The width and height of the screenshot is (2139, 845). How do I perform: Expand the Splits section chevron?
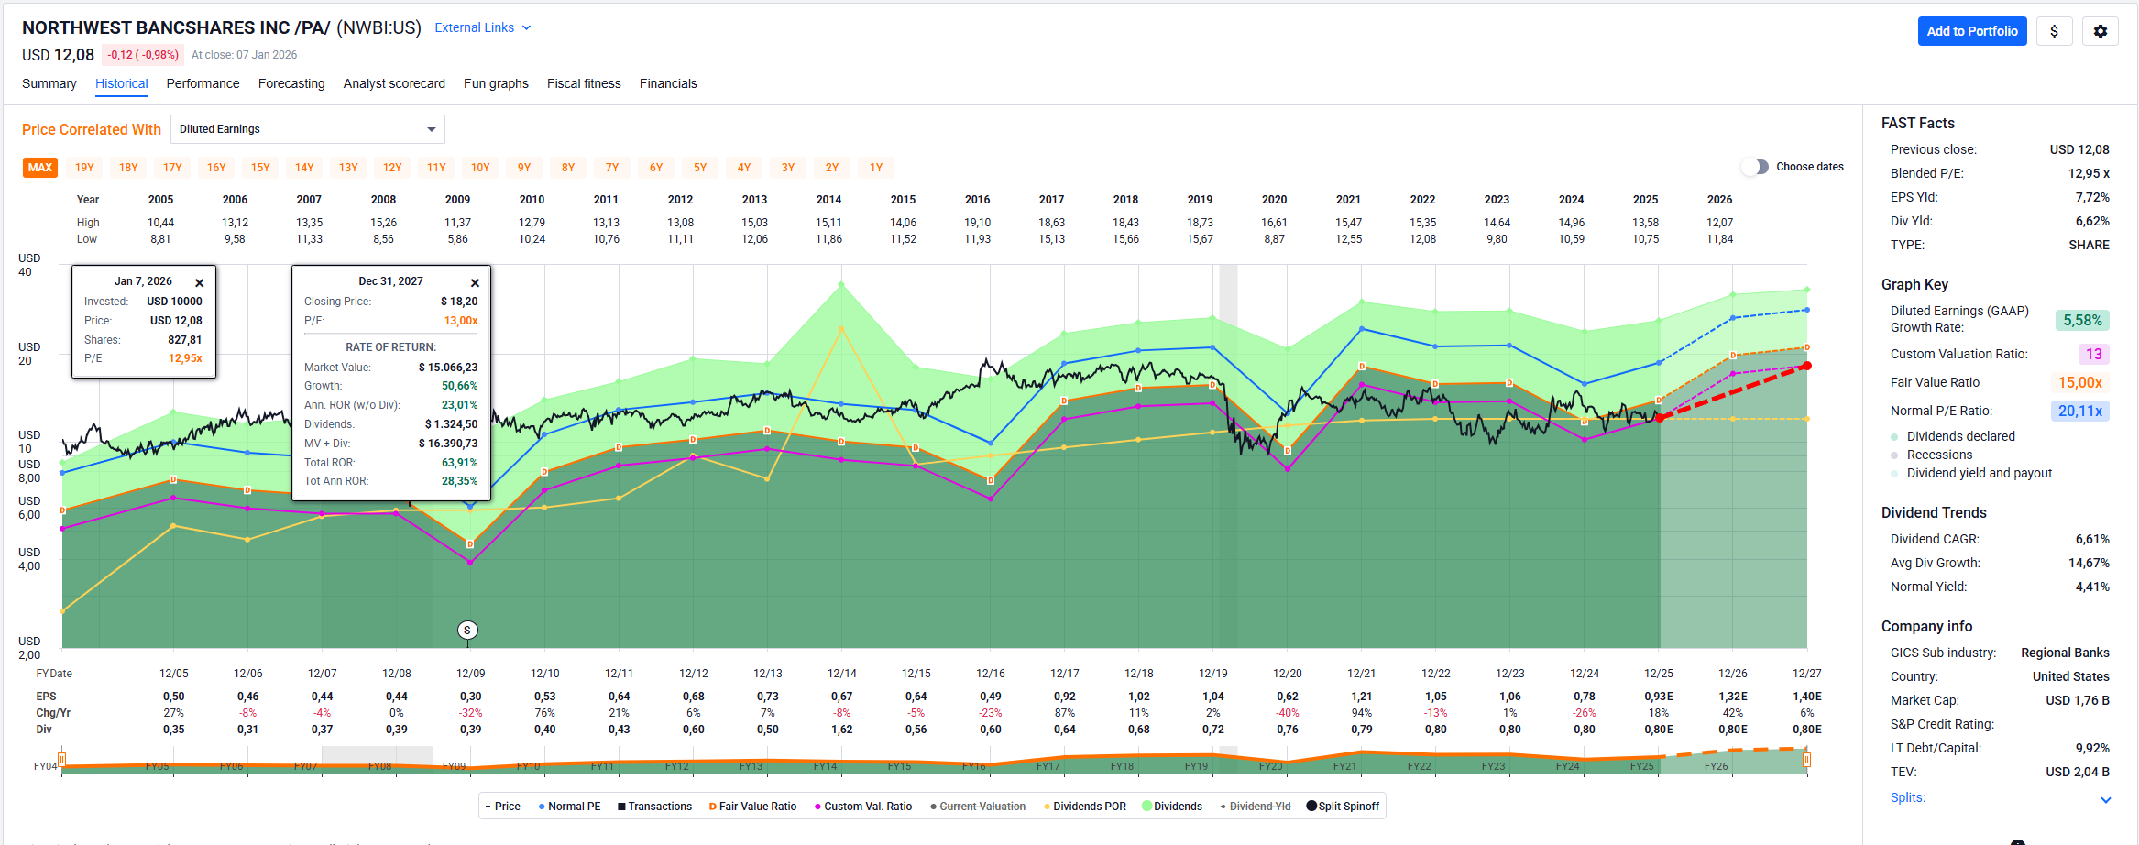point(2105,799)
